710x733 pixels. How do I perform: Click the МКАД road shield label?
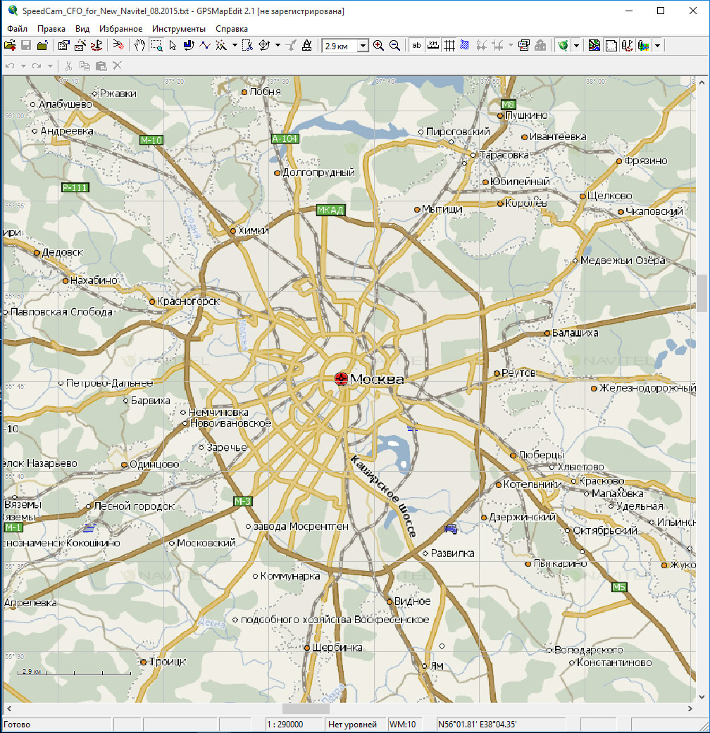tap(330, 210)
